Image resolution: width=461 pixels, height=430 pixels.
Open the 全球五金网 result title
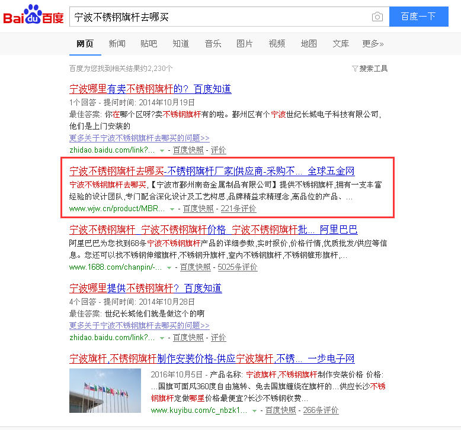212,171
